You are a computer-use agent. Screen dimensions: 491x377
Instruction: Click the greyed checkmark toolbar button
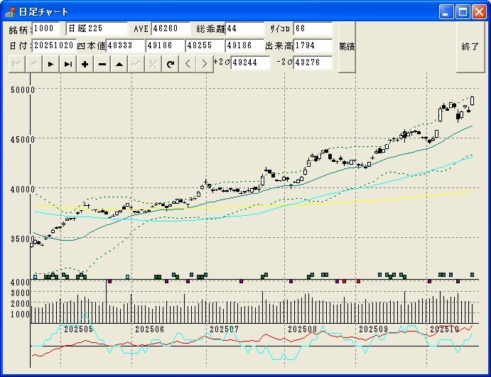click(x=136, y=64)
